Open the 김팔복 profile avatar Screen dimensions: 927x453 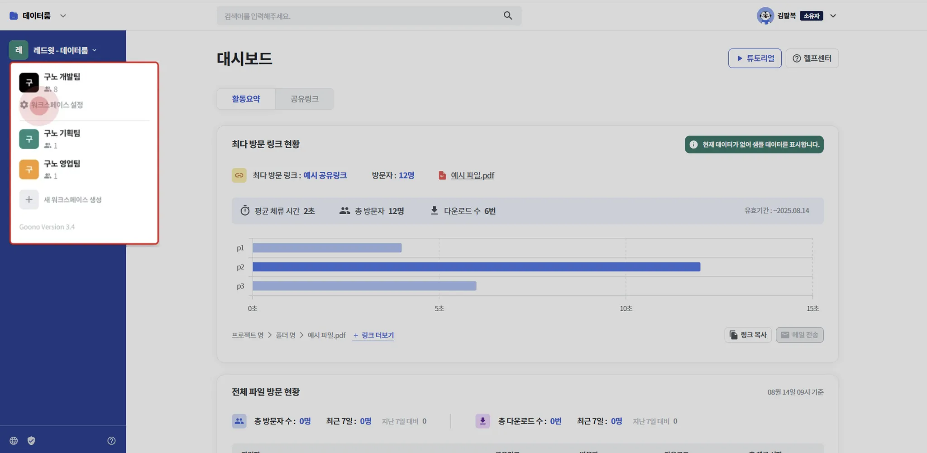pyautogui.click(x=765, y=16)
